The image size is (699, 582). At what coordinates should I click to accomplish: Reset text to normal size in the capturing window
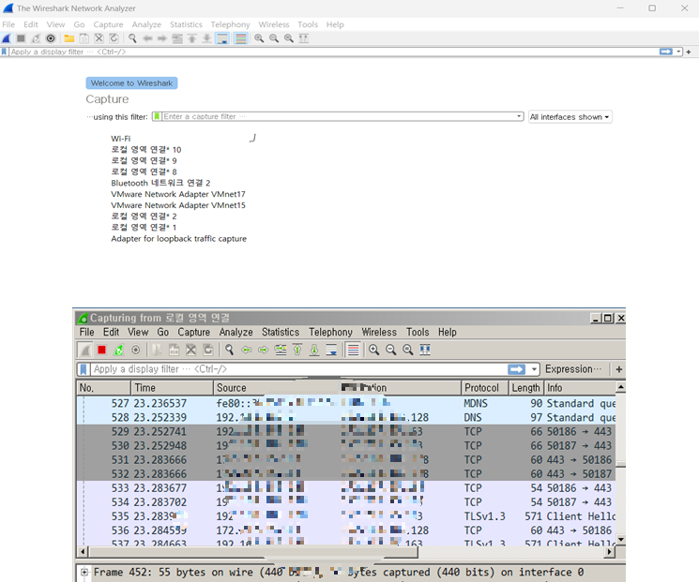tap(407, 350)
